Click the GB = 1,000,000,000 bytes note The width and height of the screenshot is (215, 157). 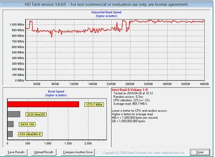pos(129,121)
